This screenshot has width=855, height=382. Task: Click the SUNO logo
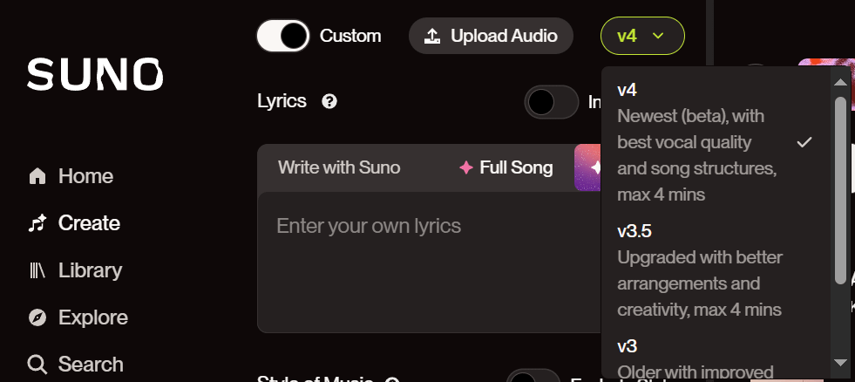(x=94, y=75)
